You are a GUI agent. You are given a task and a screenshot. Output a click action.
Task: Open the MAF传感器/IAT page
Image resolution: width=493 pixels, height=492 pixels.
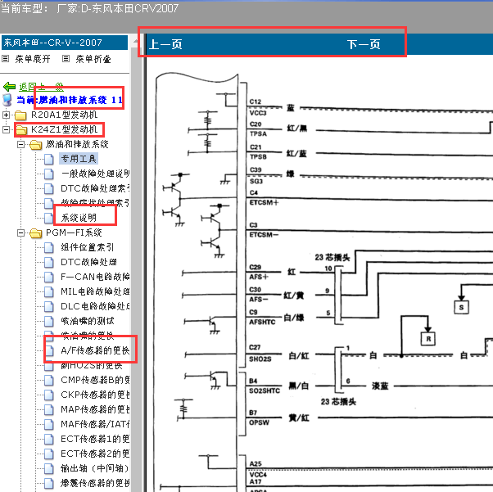pyautogui.click(x=95, y=424)
